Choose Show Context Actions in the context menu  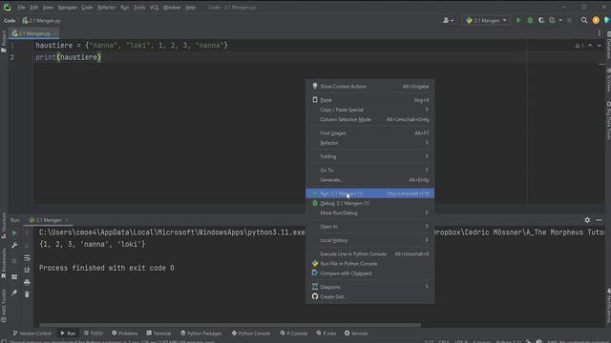point(369,87)
